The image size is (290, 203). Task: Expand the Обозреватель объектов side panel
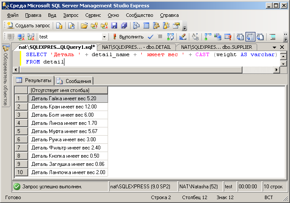6,76
